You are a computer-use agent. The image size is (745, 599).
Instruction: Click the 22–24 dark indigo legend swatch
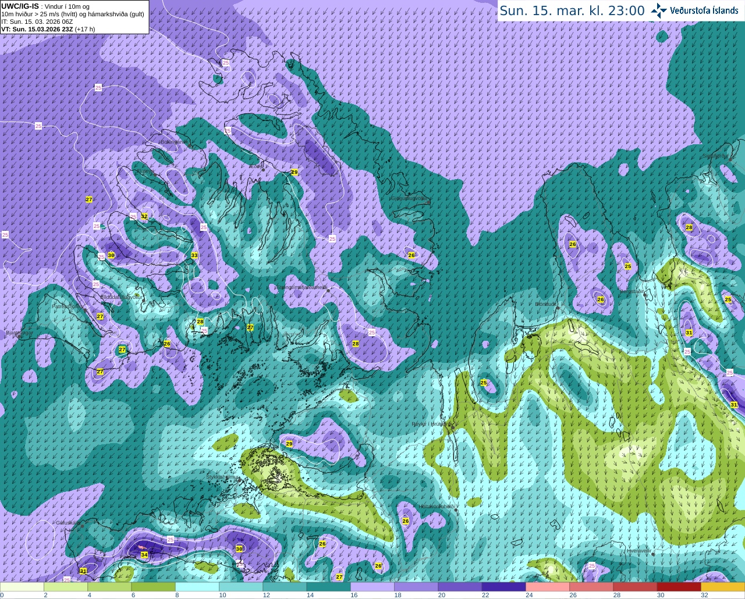click(x=504, y=587)
